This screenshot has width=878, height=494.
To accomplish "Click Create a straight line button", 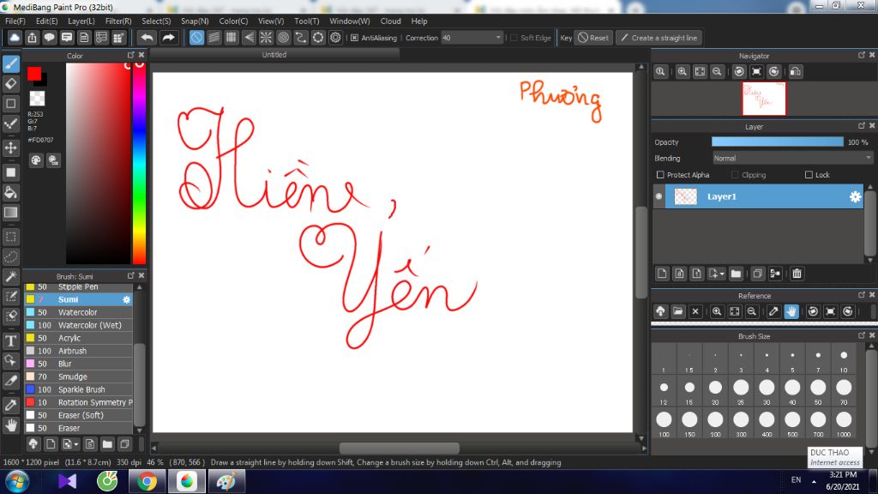I will pos(659,38).
